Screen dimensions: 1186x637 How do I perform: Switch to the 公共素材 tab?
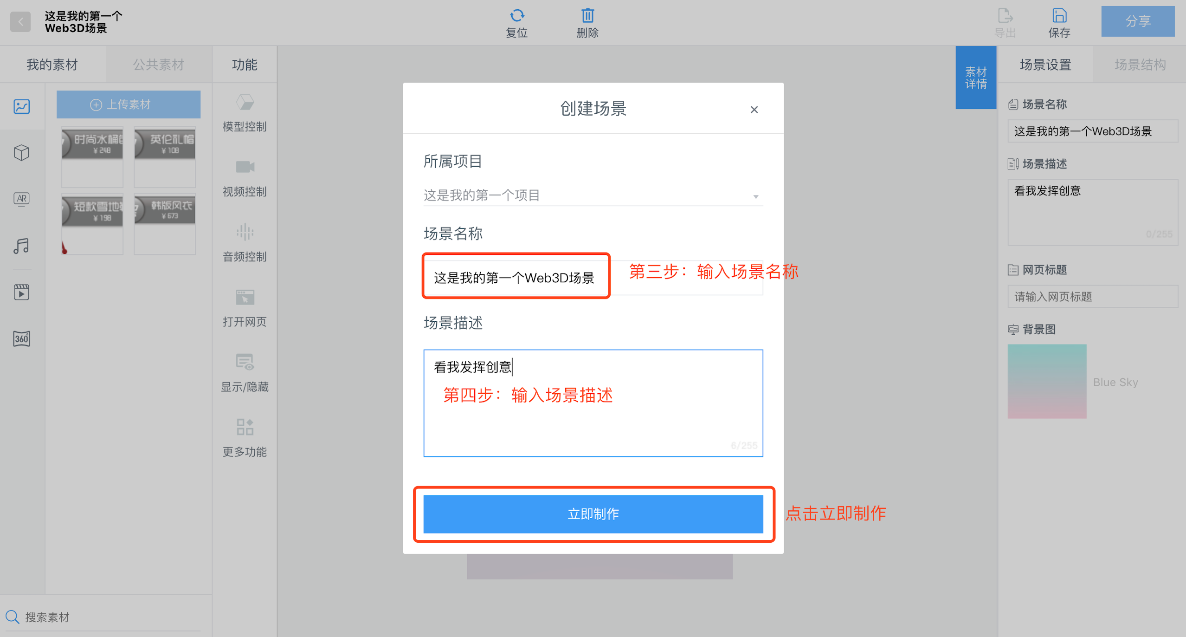[x=159, y=65]
